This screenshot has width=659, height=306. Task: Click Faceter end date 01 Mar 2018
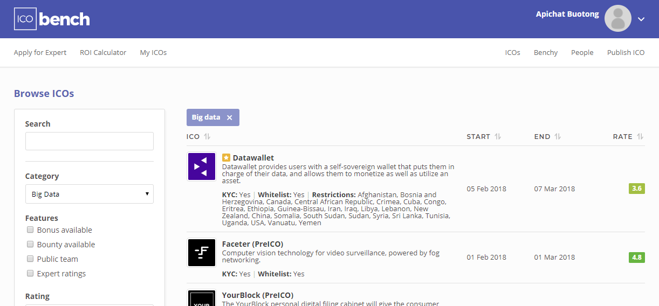(x=554, y=257)
